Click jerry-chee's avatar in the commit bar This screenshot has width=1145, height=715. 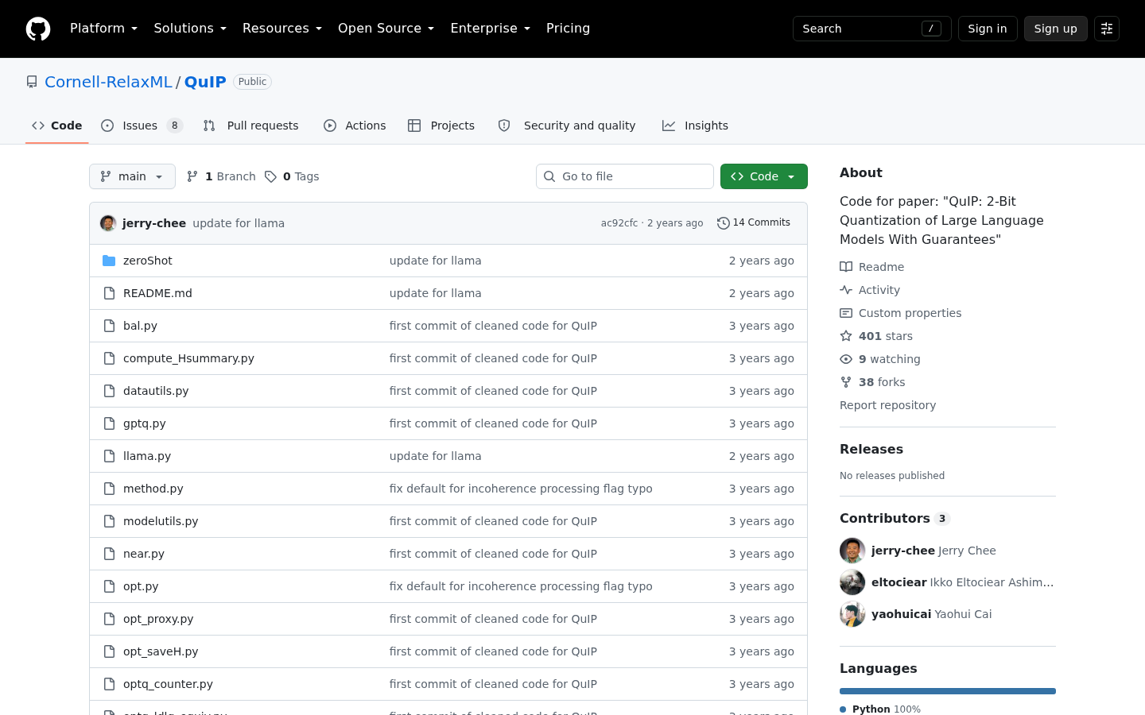108,223
